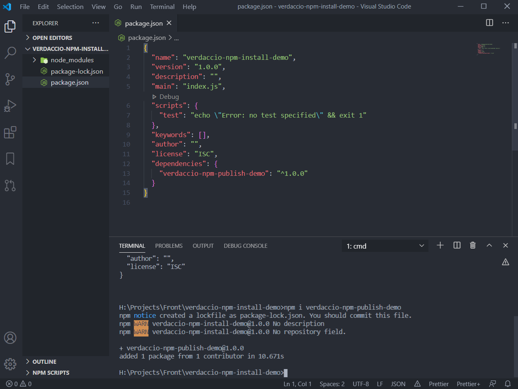Click the Debug code lens above scripts
The height and width of the screenshot is (389, 518).
tap(169, 97)
